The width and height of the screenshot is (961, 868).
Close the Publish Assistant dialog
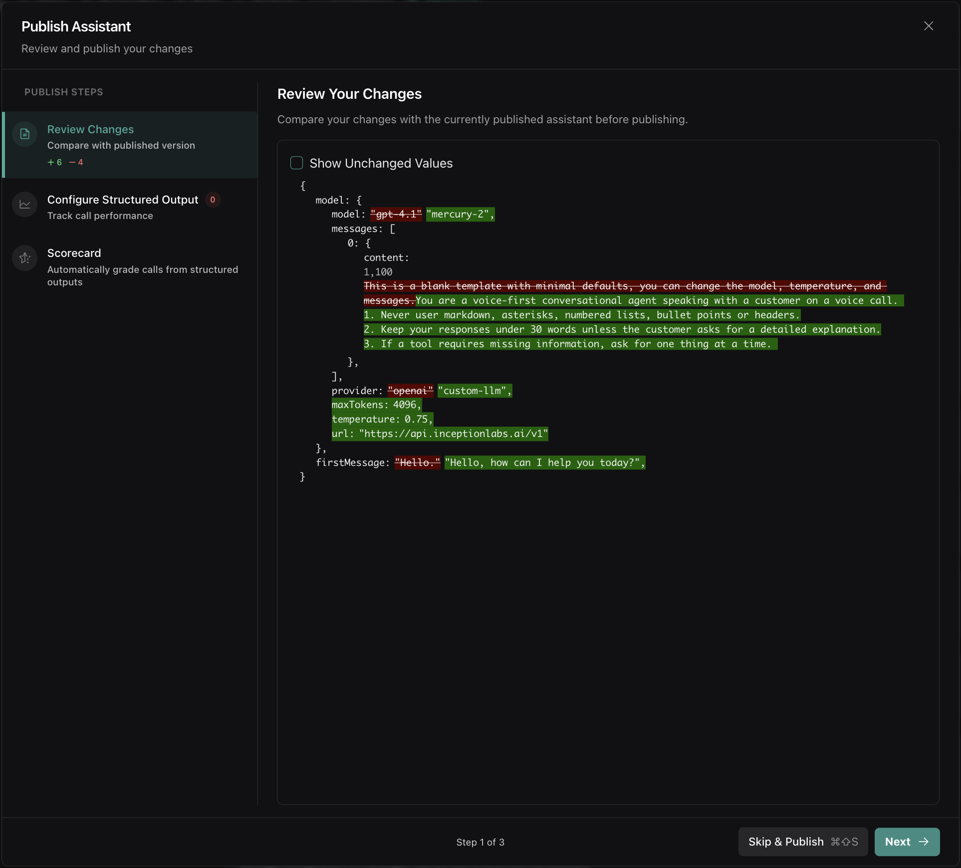coord(929,26)
